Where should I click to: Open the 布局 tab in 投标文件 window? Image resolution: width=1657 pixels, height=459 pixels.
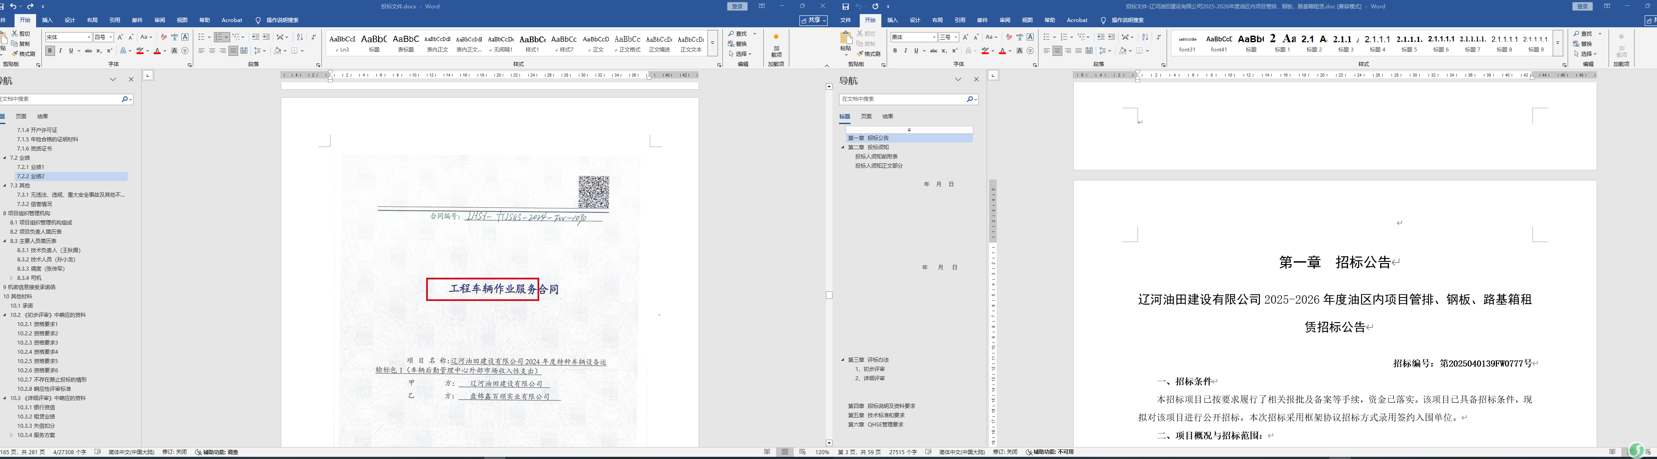(x=92, y=21)
